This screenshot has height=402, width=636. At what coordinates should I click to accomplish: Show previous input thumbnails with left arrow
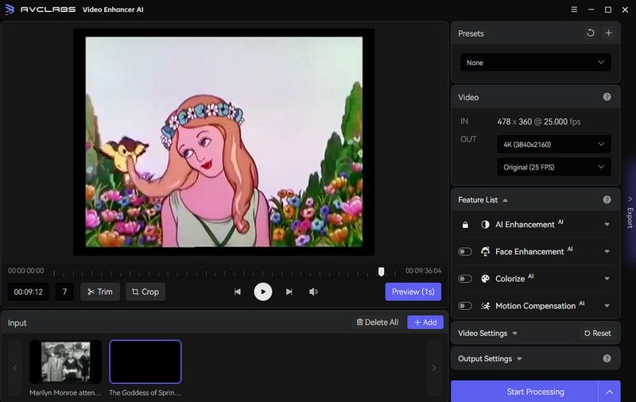(15, 368)
